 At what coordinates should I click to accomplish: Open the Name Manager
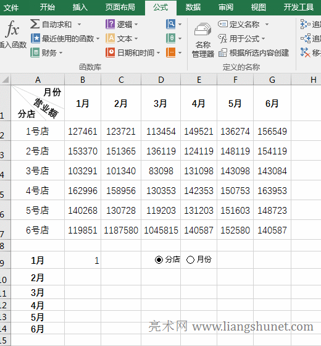pos(203,40)
